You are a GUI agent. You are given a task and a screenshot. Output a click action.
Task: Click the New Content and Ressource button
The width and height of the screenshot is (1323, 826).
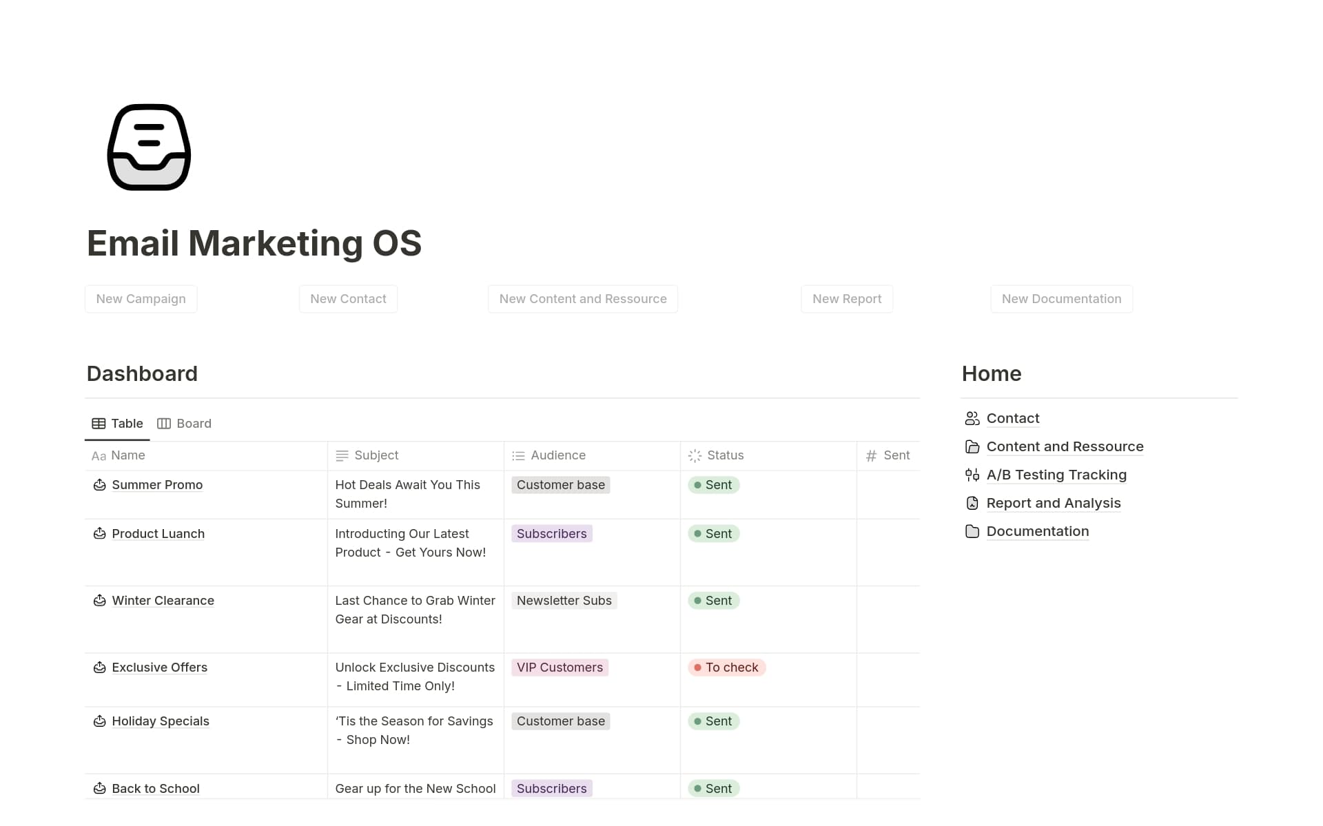(x=582, y=299)
